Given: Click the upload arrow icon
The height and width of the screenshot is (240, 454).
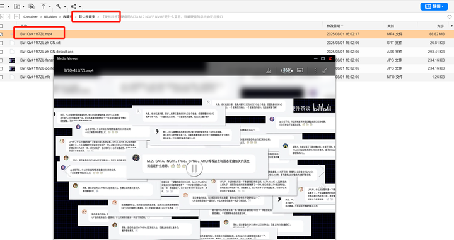Looking at the screenshot, I should pyautogui.click(x=44, y=6).
